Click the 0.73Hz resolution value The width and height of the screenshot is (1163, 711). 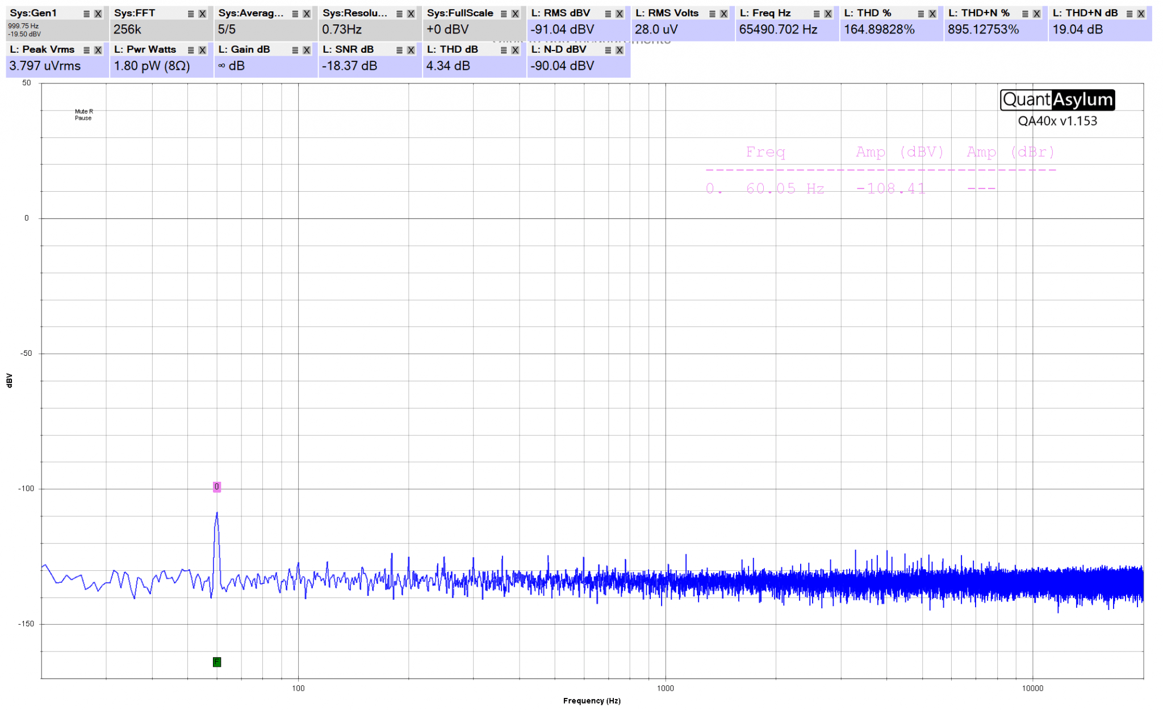tap(342, 30)
